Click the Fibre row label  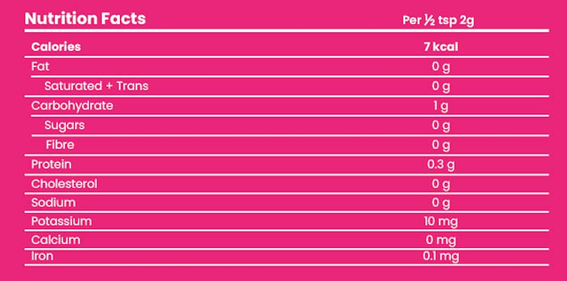pyautogui.click(x=59, y=144)
